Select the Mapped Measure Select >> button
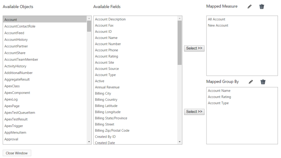281x158 pixels. click(x=194, y=48)
